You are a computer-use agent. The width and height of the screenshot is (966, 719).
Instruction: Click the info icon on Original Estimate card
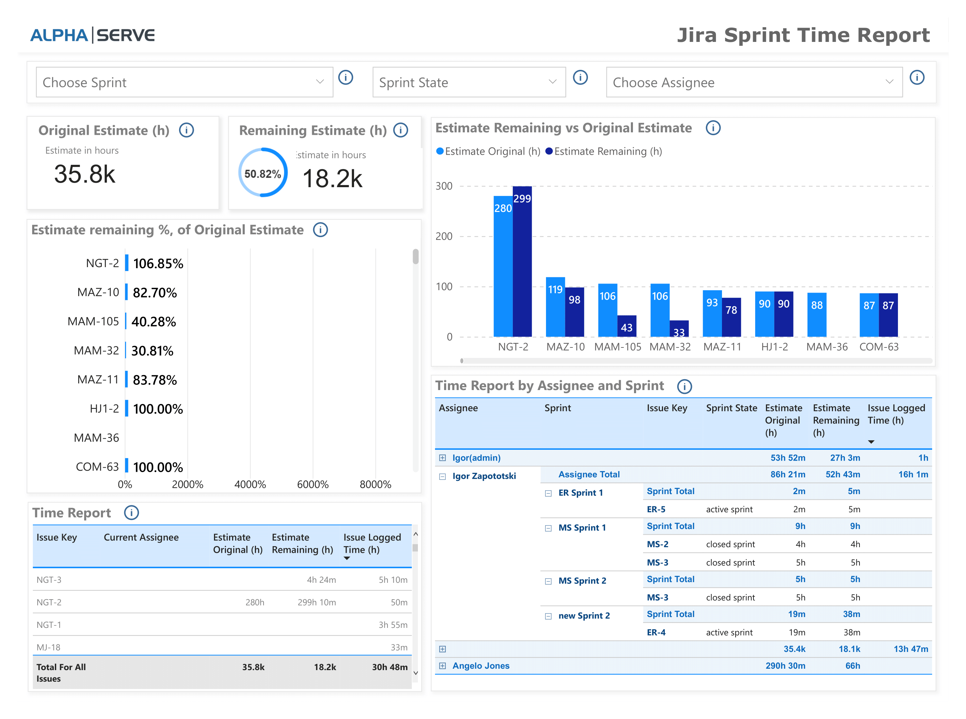pyautogui.click(x=187, y=130)
